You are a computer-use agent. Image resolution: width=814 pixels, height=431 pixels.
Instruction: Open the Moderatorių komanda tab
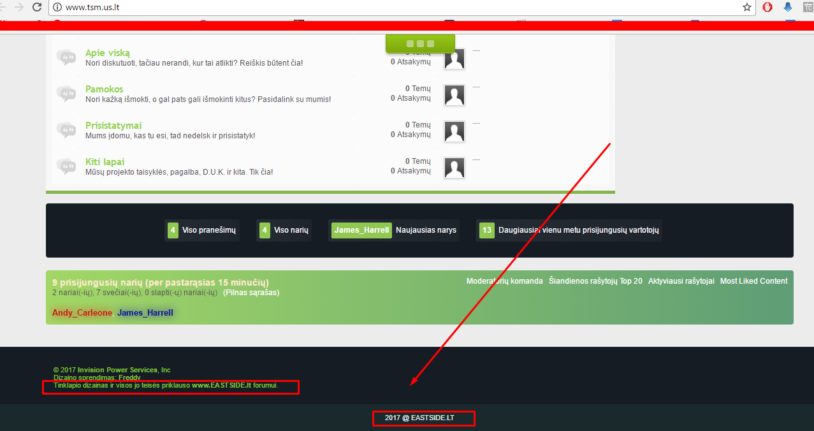504,281
